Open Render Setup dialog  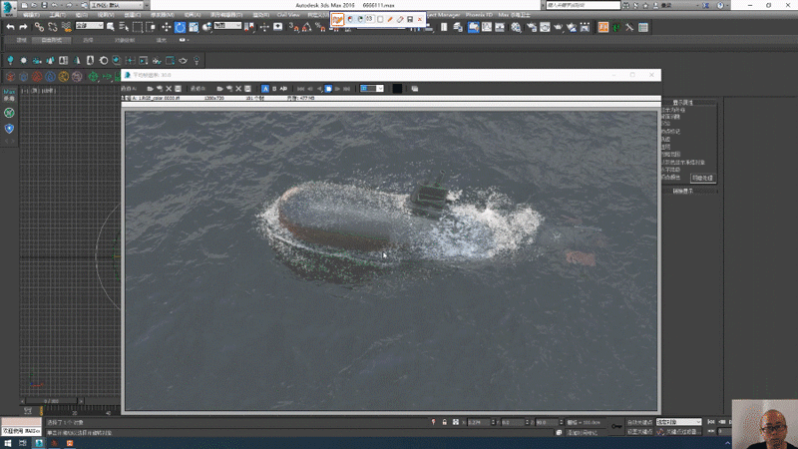click(532, 28)
